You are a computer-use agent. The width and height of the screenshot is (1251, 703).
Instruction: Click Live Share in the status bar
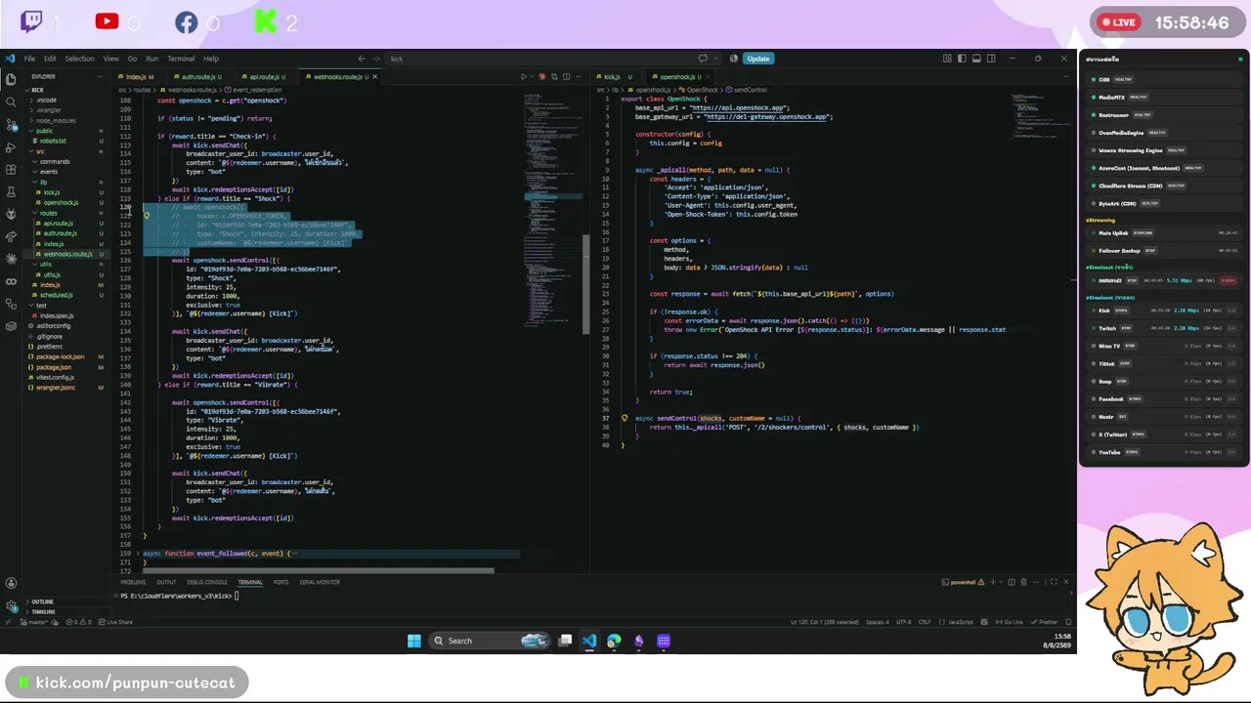click(116, 622)
